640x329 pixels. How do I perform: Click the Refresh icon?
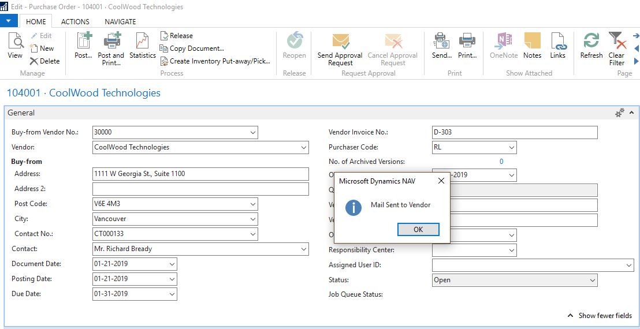point(591,45)
